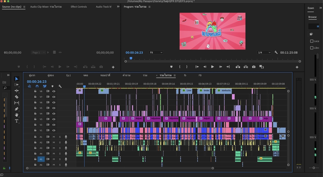The width and height of the screenshot is (323, 177).
Task: Export frame with Program Monitor camera icon
Action: point(254,67)
